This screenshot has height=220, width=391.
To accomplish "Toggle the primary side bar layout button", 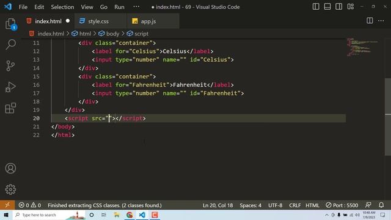I will 316,7.
